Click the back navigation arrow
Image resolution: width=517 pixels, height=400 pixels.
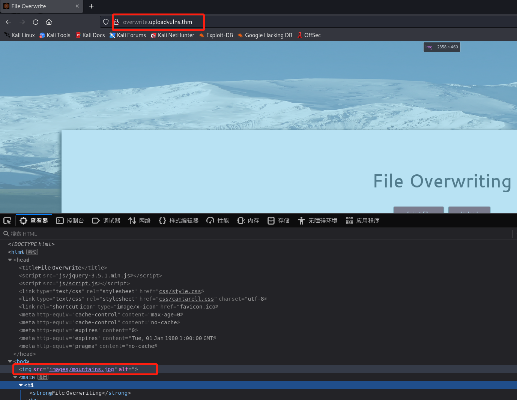tap(9, 22)
